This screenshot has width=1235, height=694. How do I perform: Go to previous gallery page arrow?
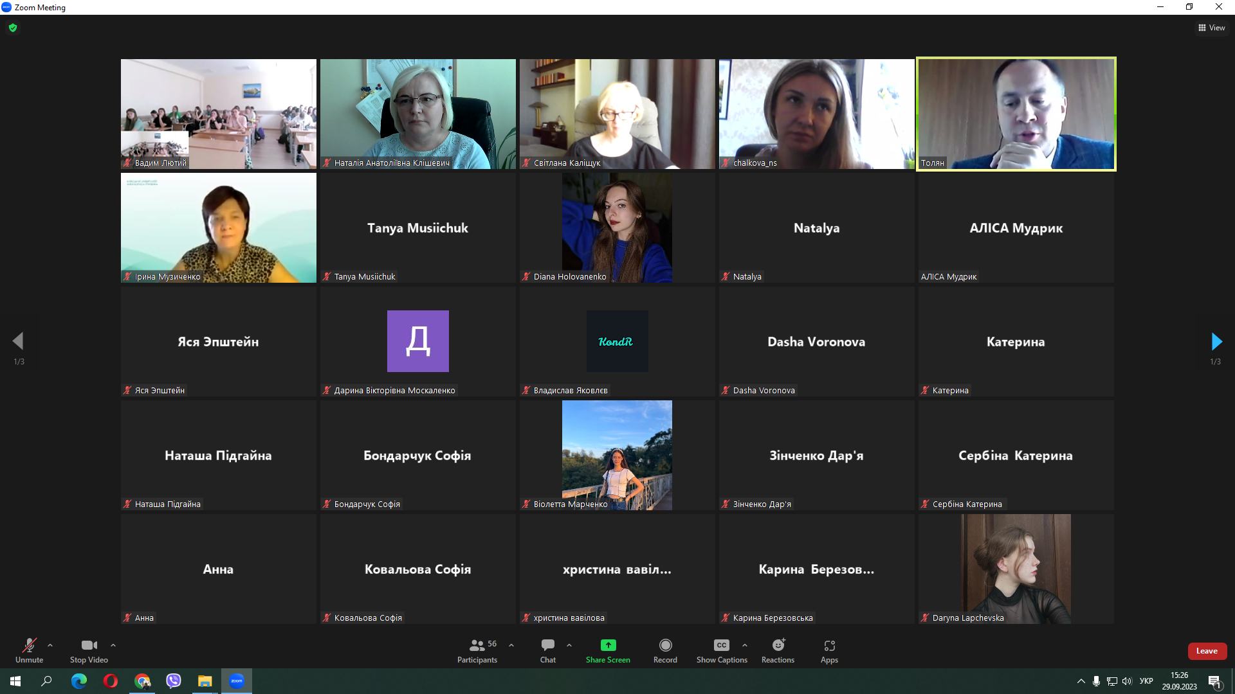[x=18, y=341]
